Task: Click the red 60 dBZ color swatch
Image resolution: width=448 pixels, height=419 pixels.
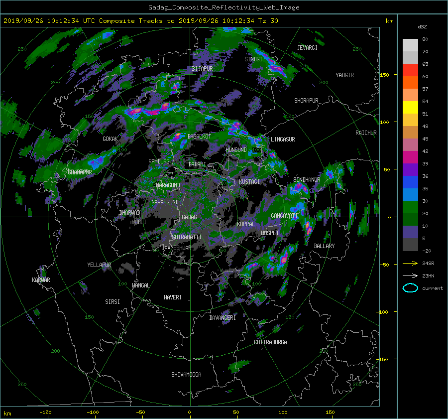Action: 410,70
